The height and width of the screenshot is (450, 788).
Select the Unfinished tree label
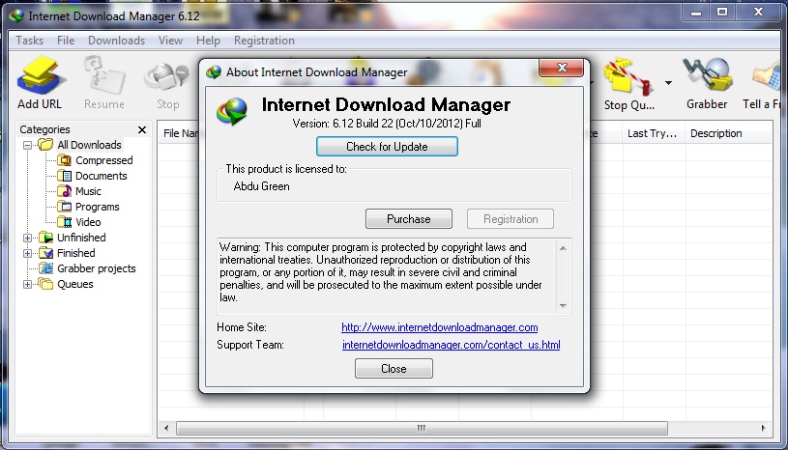click(x=81, y=238)
